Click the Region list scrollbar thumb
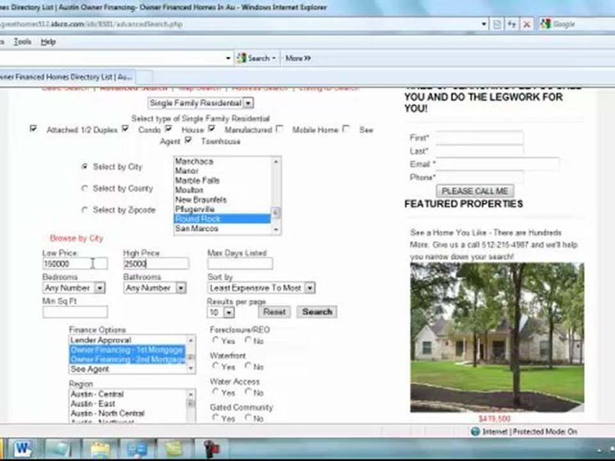Image resolution: width=615 pixels, height=461 pixels. coord(191,403)
